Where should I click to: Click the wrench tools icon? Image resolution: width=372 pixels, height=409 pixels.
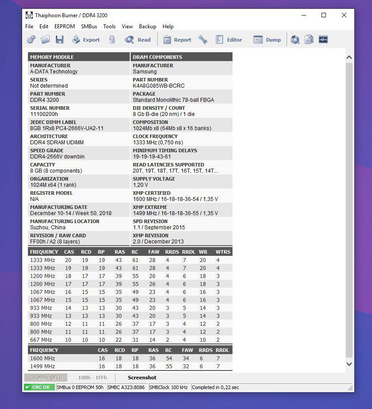(202, 40)
